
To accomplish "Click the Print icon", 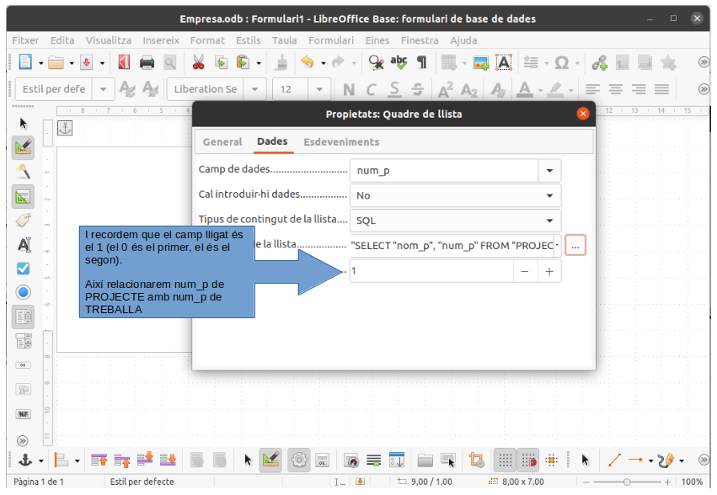I will pos(147,62).
